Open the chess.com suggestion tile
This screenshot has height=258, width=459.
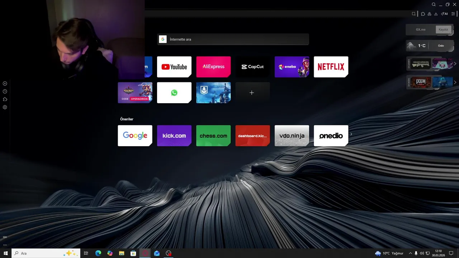point(213,135)
